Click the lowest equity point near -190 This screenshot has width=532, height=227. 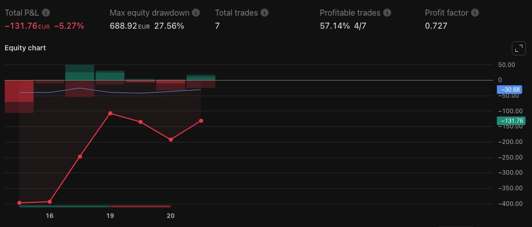point(171,139)
